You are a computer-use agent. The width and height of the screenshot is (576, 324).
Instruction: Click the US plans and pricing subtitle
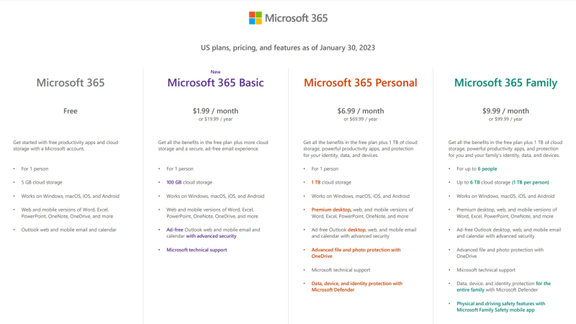(288, 48)
